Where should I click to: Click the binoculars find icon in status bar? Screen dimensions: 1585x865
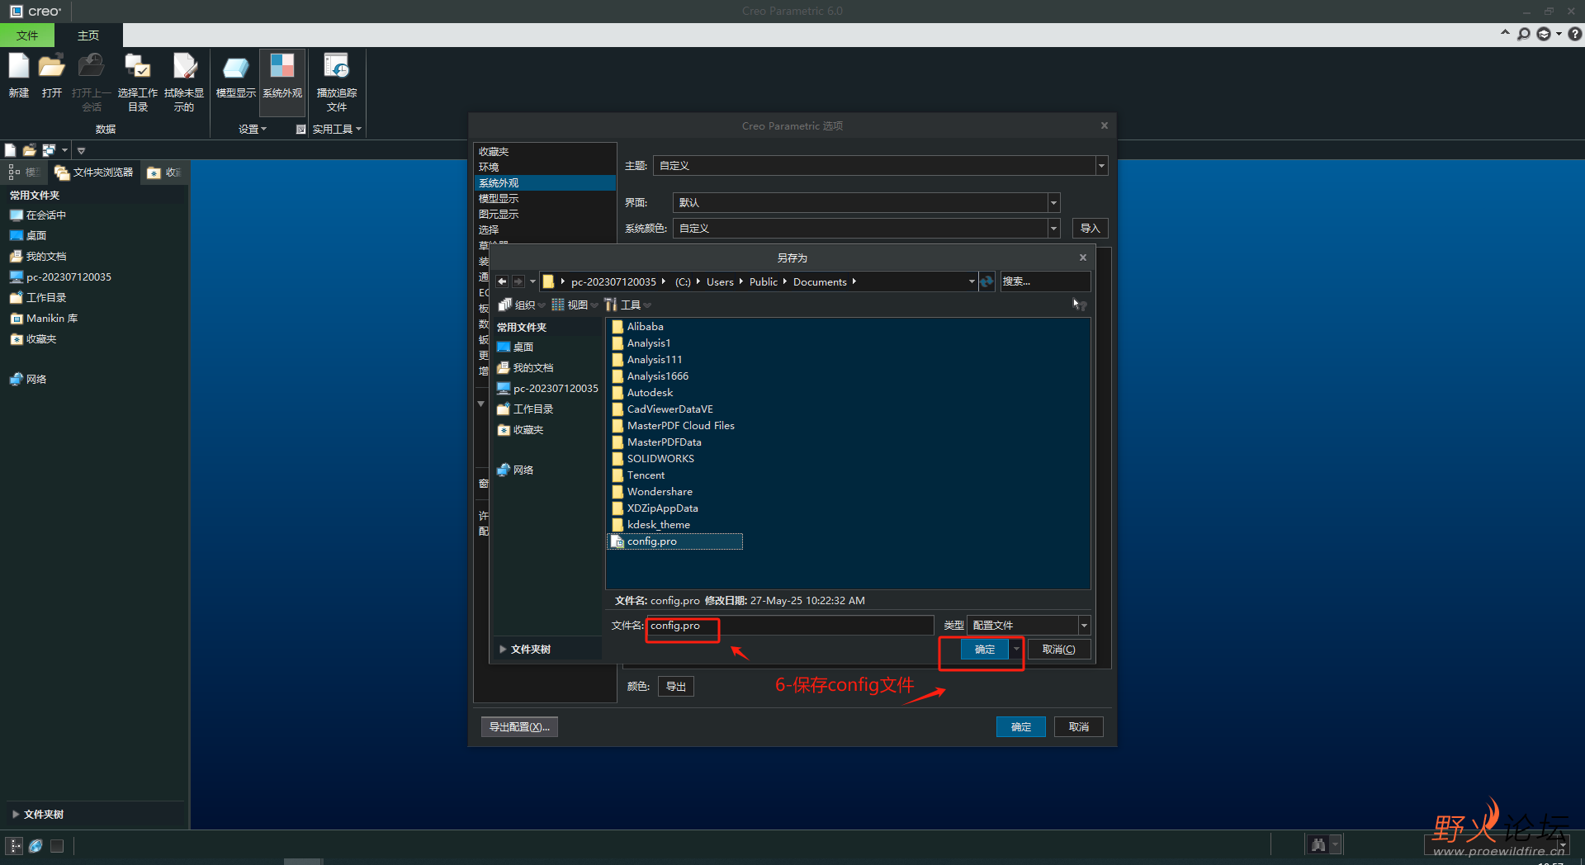tap(1318, 844)
